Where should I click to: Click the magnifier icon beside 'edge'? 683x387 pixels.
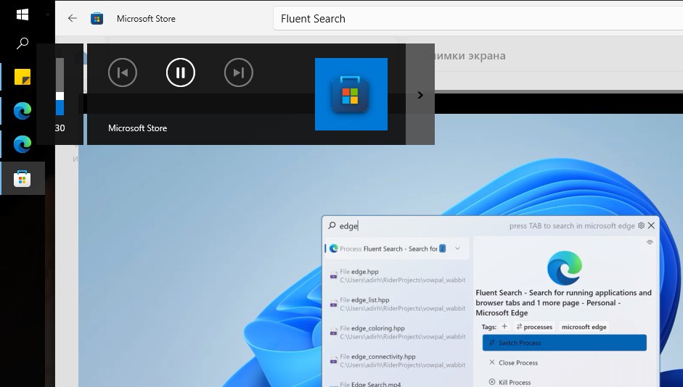332,225
